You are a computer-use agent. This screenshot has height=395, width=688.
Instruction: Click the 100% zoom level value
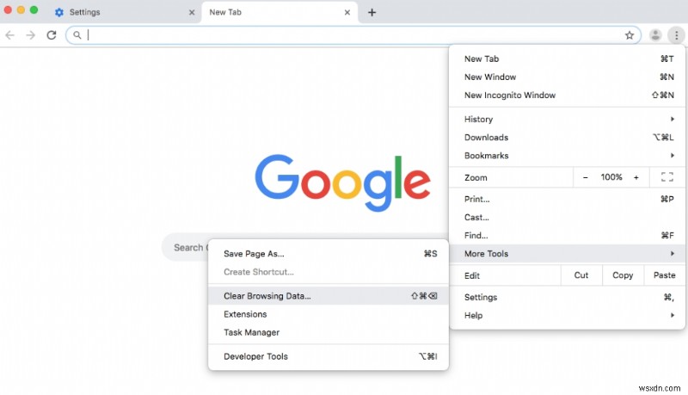coord(611,177)
